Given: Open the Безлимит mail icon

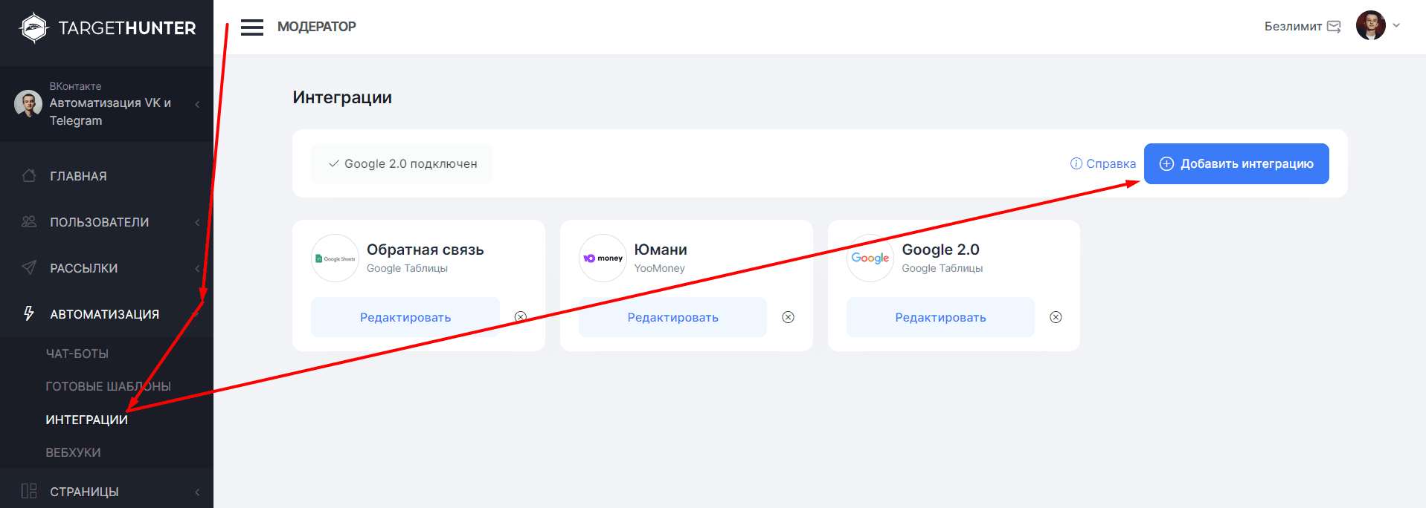Looking at the screenshot, I should click(x=1334, y=27).
